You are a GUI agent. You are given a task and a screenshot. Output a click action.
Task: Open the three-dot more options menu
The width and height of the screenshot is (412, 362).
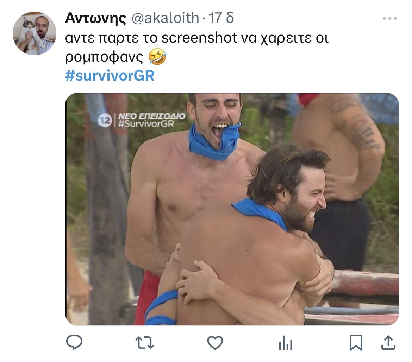pos(390,18)
